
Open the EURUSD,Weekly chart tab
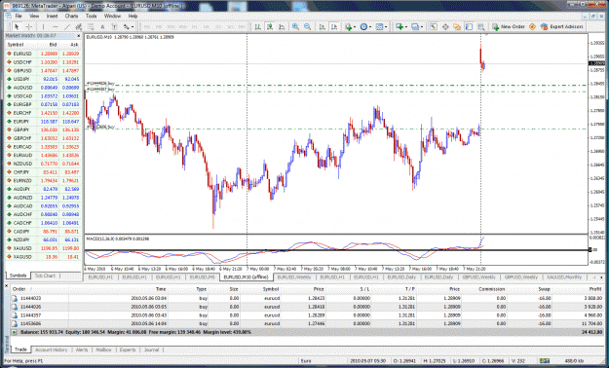point(293,277)
